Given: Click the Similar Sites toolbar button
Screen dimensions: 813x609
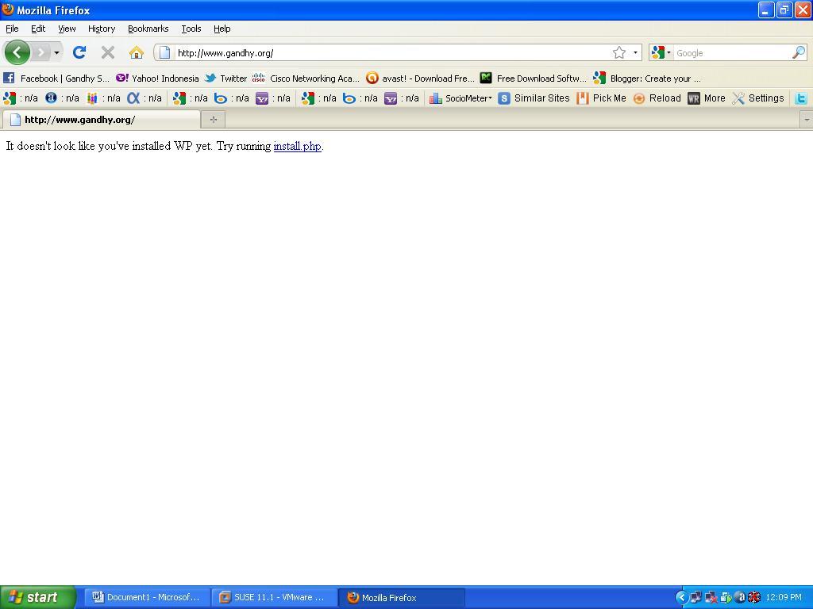Looking at the screenshot, I should point(534,98).
